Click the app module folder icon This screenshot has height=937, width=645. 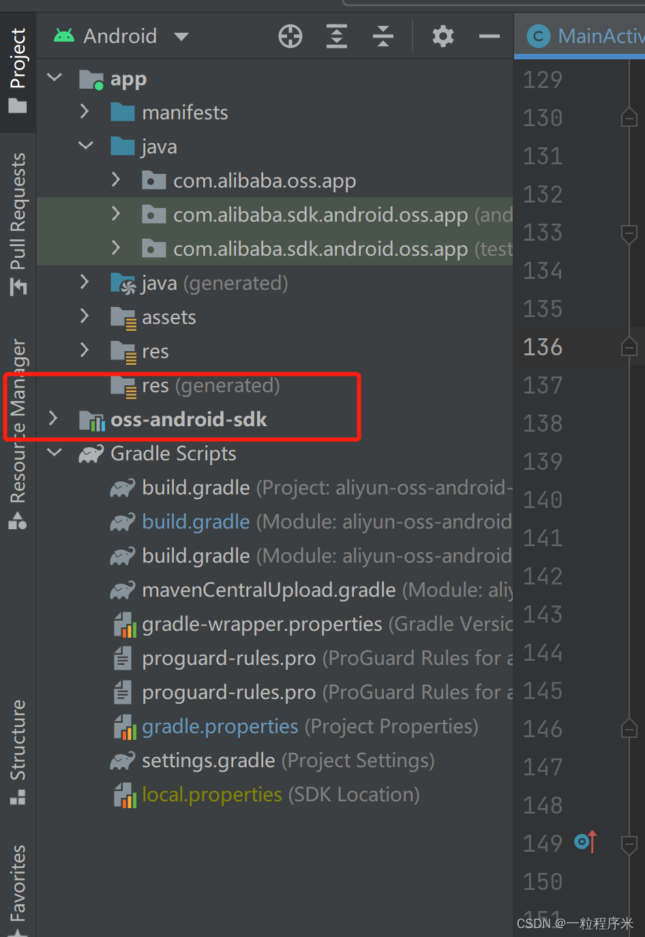(91, 80)
